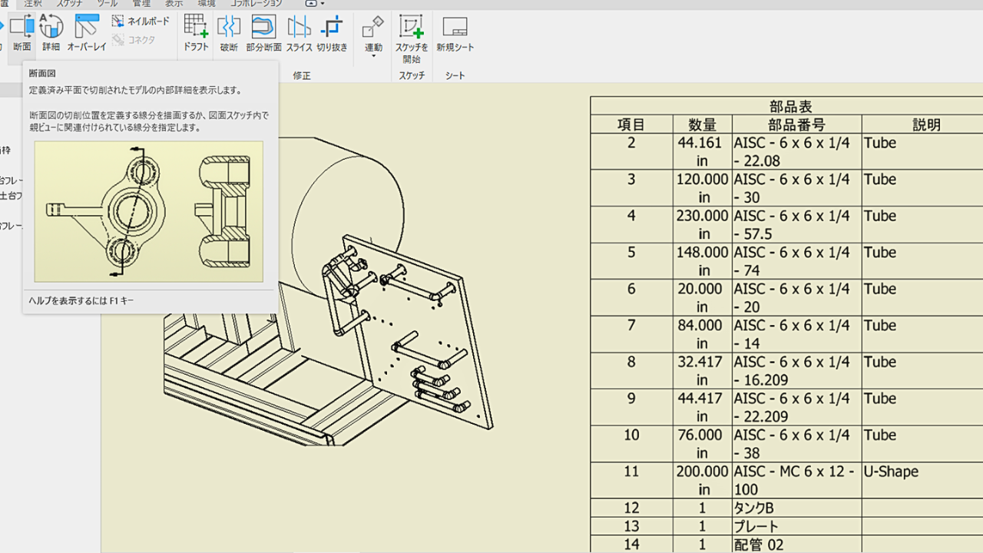Click the 連動 alignment tool icon
983x553 pixels.
click(x=373, y=27)
